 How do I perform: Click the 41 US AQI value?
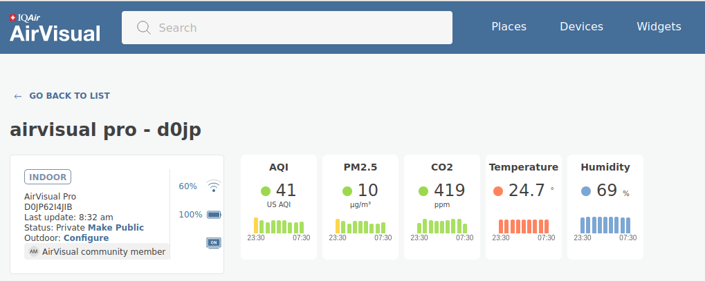[x=286, y=191]
